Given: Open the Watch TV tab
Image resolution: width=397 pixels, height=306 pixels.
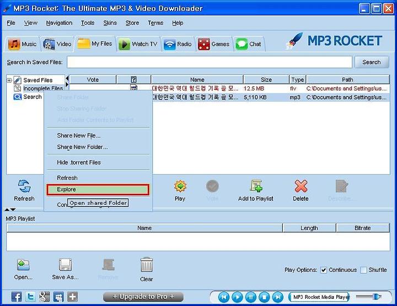Looking at the screenshot, I should [138, 44].
